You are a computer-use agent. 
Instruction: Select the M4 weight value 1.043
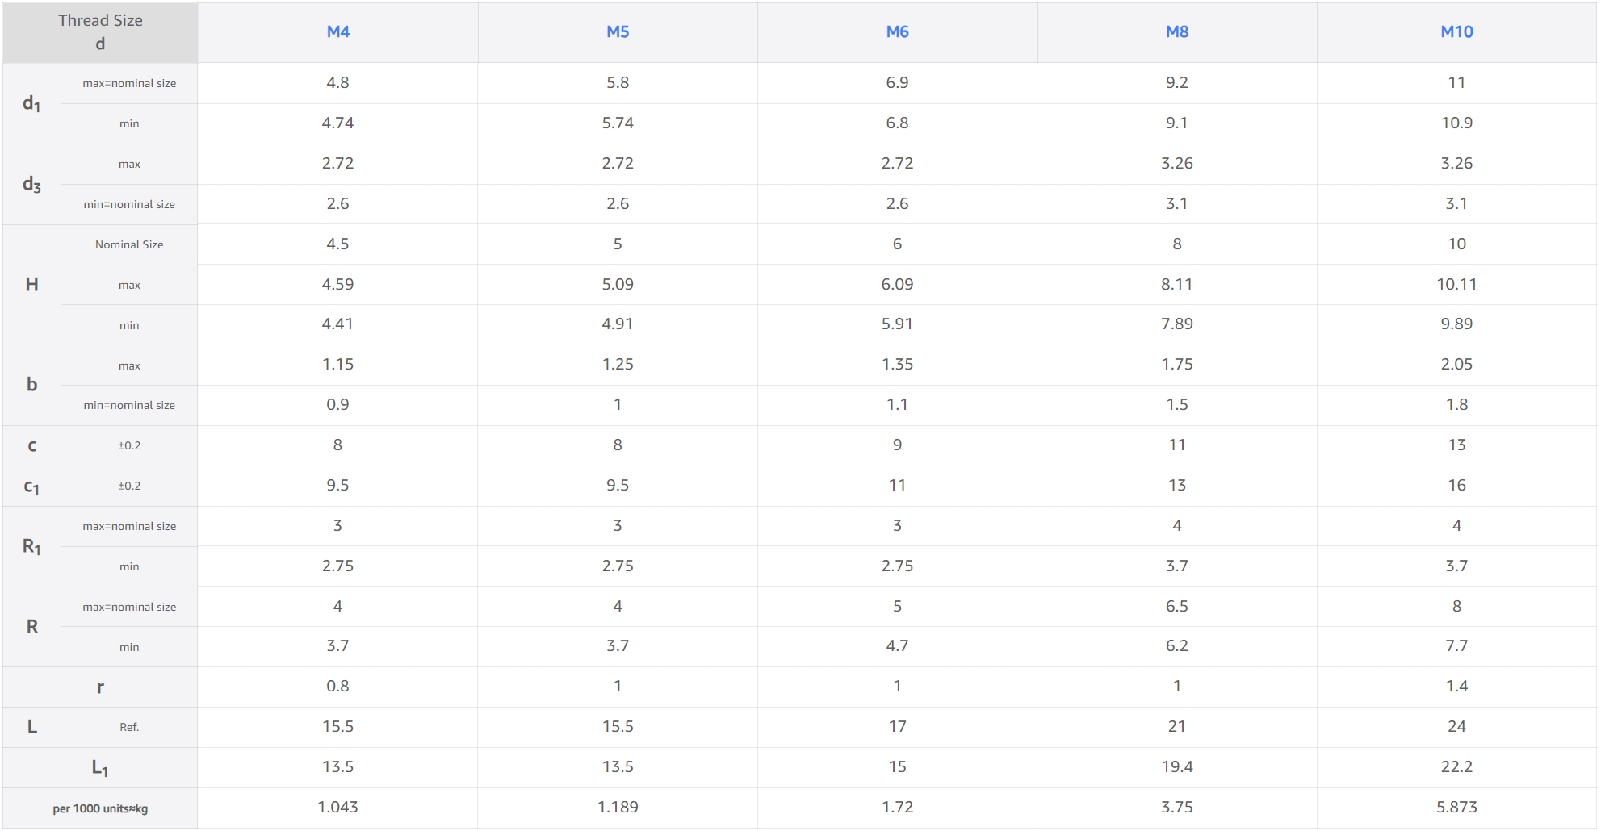click(x=337, y=808)
